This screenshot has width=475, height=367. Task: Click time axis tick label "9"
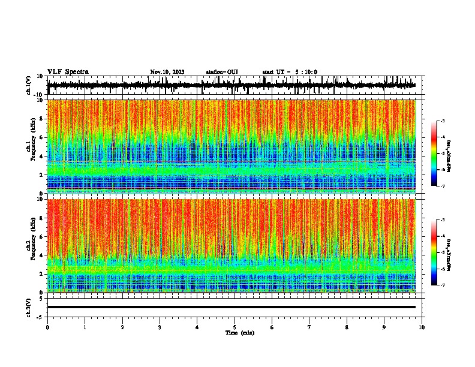pos(384,327)
